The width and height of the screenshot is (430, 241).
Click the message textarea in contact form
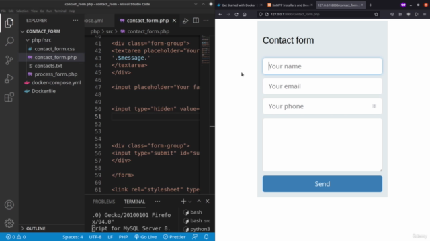pos(322,145)
